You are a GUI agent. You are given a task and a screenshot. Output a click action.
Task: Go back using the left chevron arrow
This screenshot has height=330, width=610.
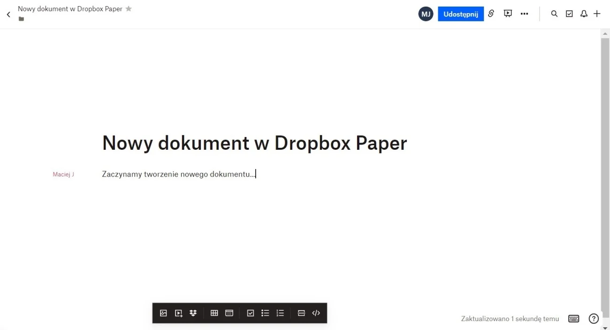click(8, 15)
